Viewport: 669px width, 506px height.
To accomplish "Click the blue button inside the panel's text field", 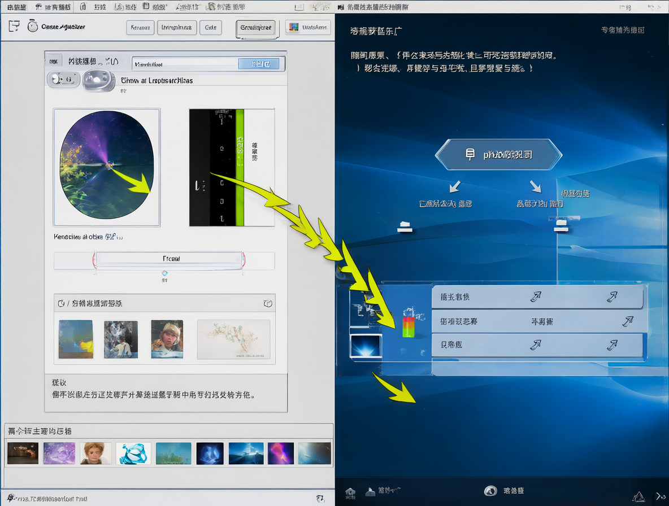I will pos(259,64).
